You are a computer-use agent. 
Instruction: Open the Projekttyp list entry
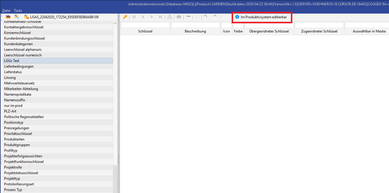click(12, 179)
